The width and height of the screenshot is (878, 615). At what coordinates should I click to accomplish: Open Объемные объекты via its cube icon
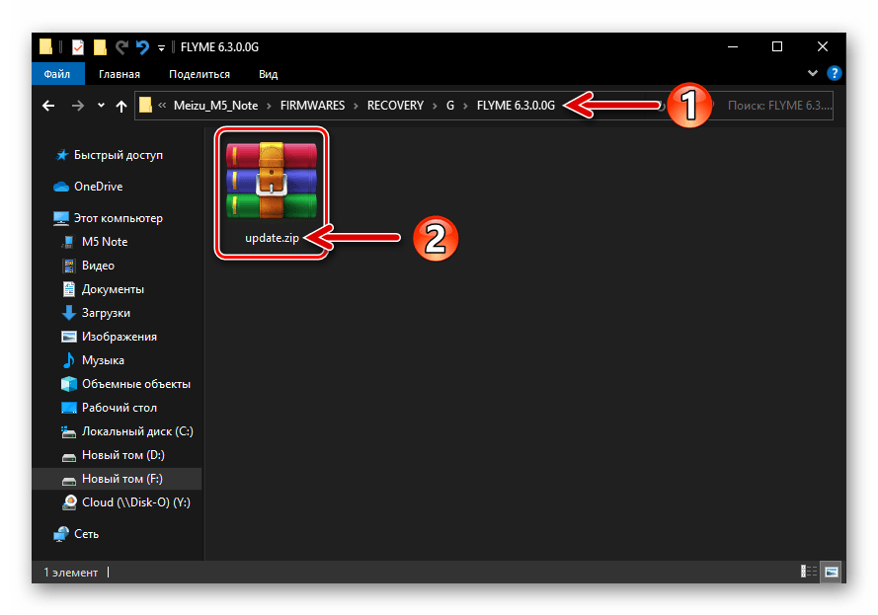coord(69,384)
